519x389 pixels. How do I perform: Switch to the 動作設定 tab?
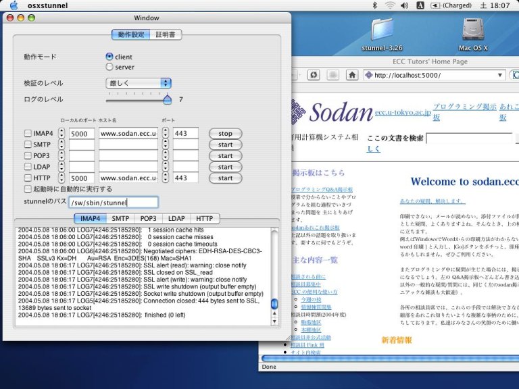[x=130, y=34]
